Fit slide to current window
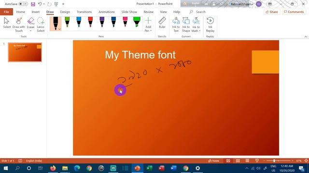The height and width of the screenshot is (173, 309). coord(306,161)
